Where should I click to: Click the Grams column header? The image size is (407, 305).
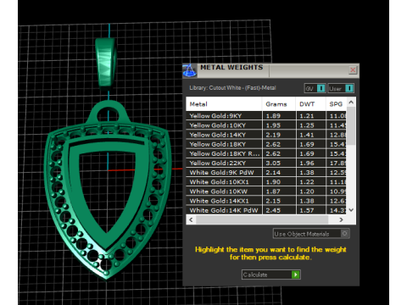(x=279, y=104)
